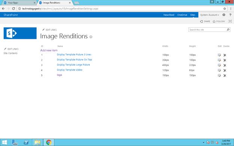Open a new browser tab
234x146 pixels.
76,3
